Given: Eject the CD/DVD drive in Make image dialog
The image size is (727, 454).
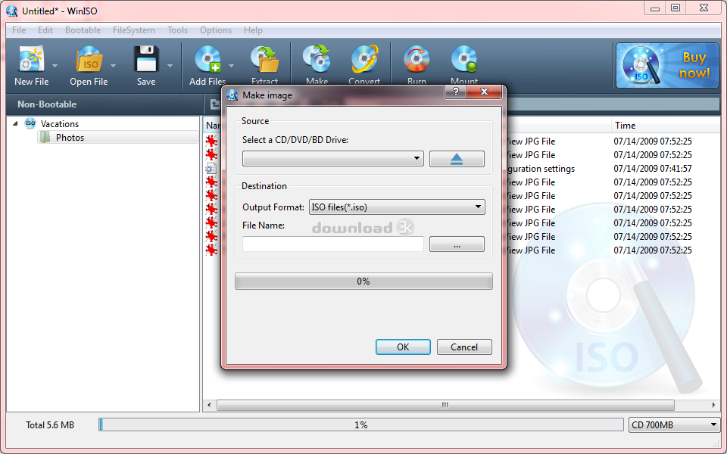Looking at the screenshot, I should click(x=457, y=159).
